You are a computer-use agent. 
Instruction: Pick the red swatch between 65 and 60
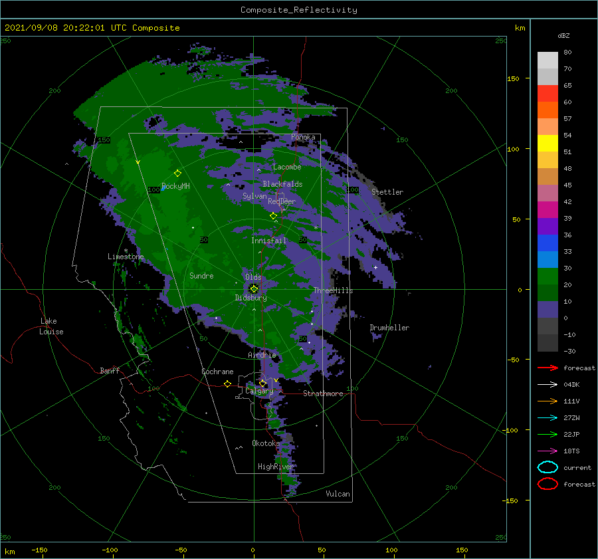click(548, 94)
